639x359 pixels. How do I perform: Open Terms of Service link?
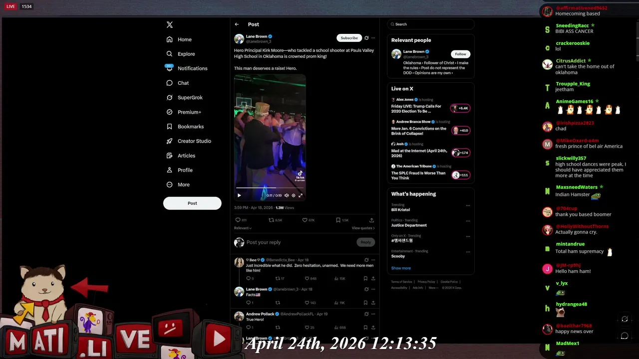pos(401,282)
